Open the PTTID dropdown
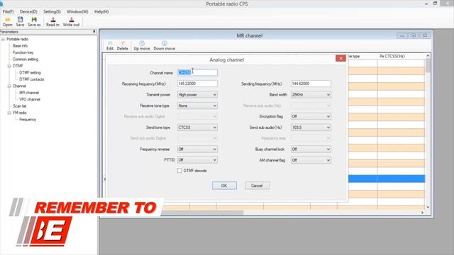 197,160
